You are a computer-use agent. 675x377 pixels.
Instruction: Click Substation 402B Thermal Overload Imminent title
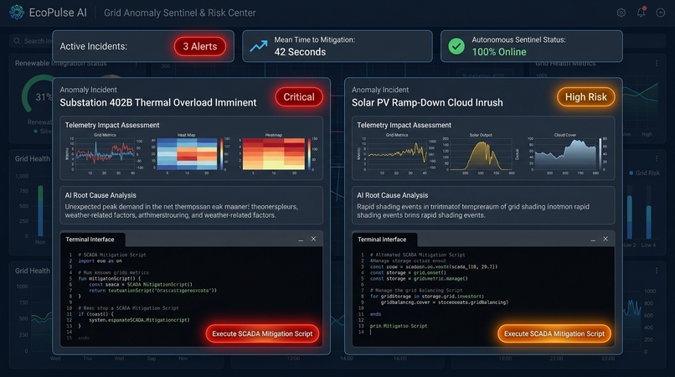click(158, 102)
